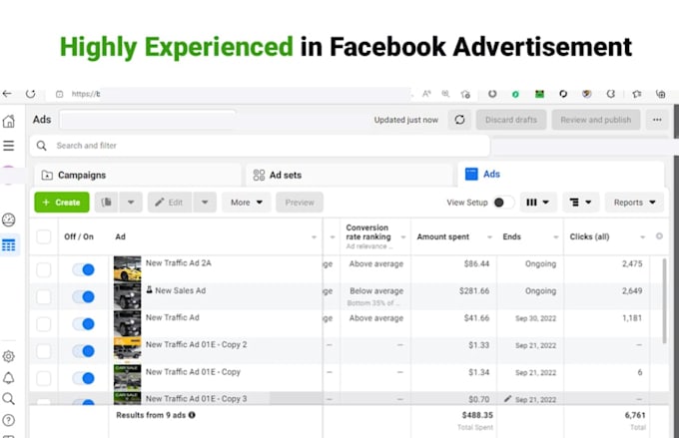Viewport: 679px width, 438px height.
Task: Expand the duplicate button dropdown arrow
Action: [x=131, y=203]
